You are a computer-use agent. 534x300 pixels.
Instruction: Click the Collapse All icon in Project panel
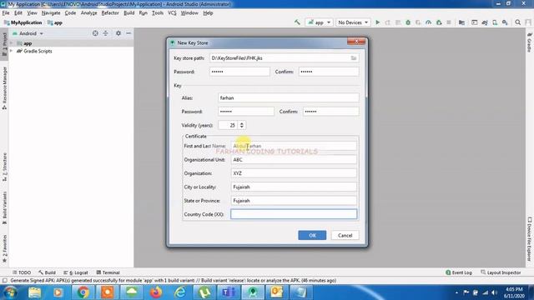(106, 33)
